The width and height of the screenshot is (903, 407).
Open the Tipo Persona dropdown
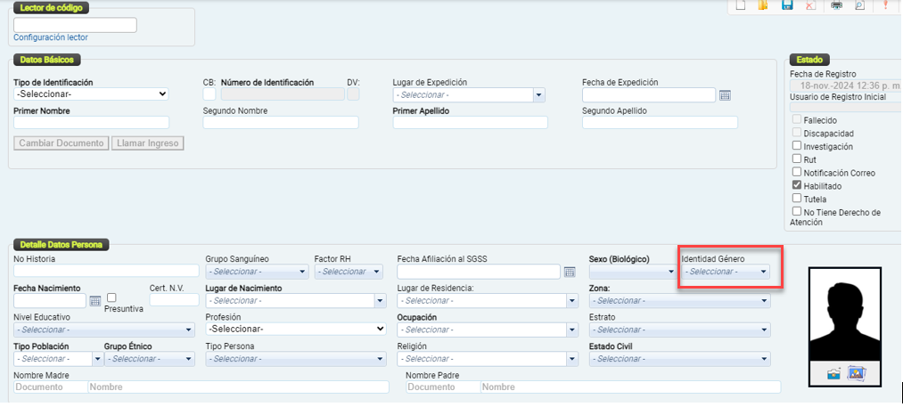point(295,359)
